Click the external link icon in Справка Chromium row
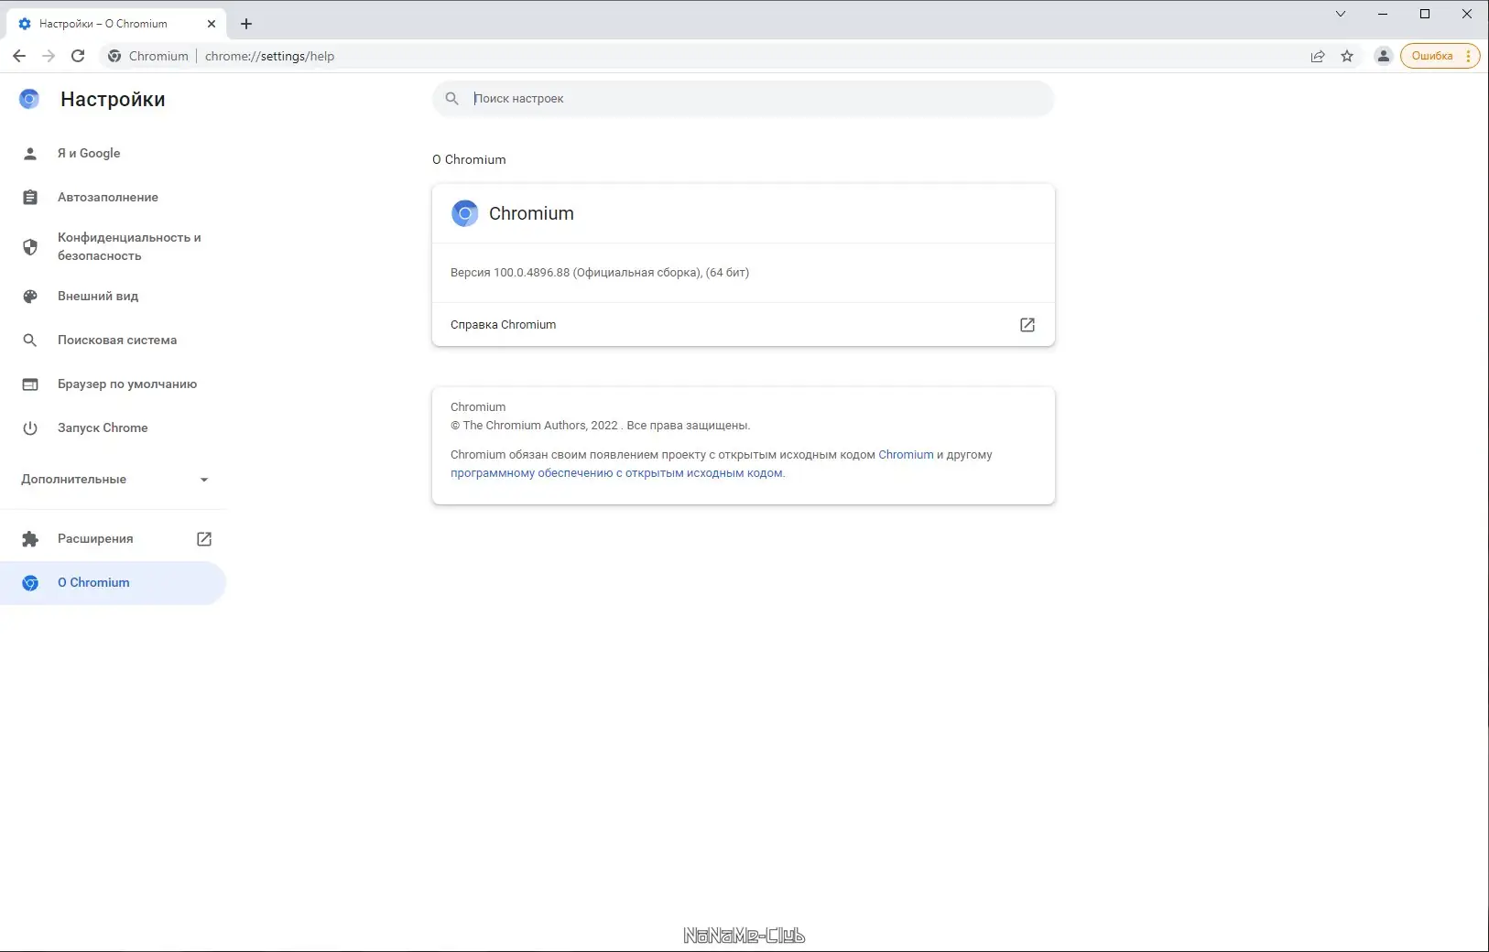The height and width of the screenshot is (952, 1489). click(1027, 325)
